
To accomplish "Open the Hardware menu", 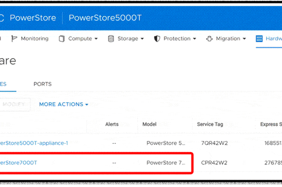I will (274, 38).
